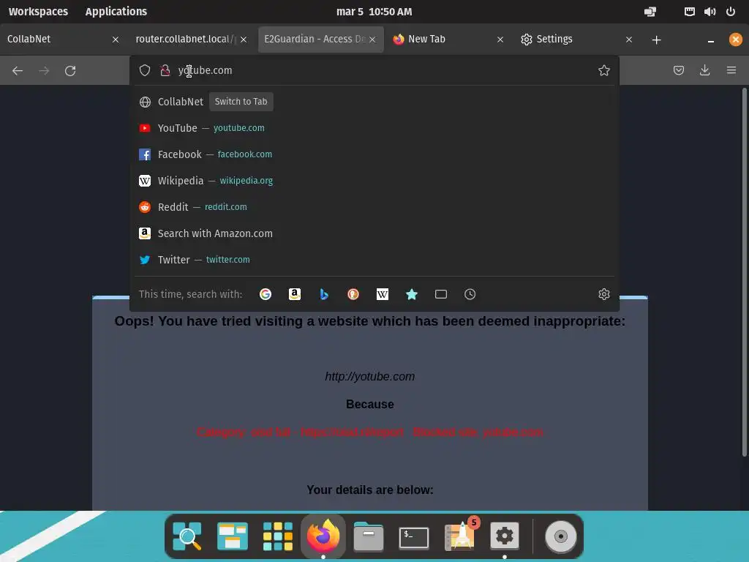This screenshot has height=562, width=749.
Task: Open the power menu in top bar
Action: click(x=731, y=12)
